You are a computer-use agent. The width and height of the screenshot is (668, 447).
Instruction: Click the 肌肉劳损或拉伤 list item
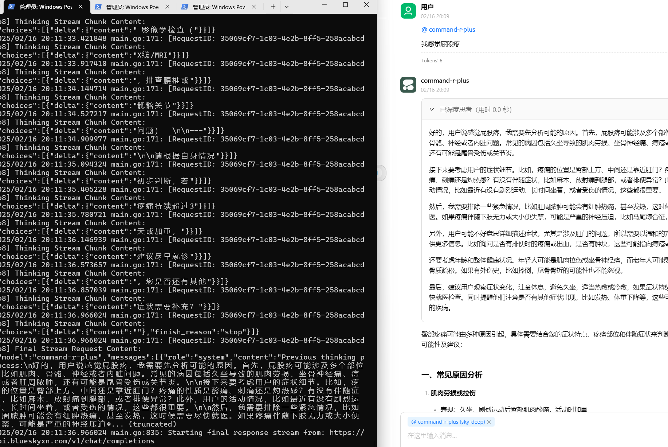[453, 393]
